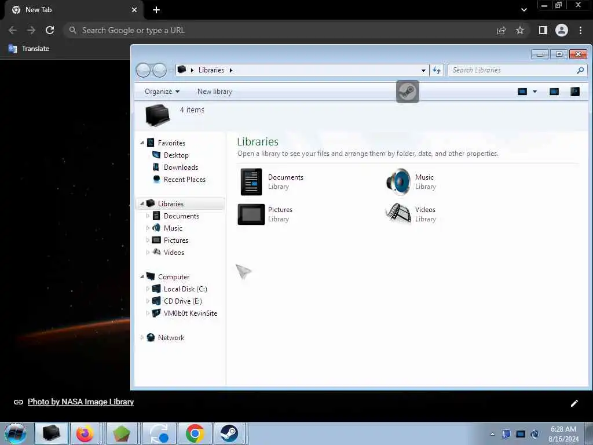Click the Explorer Back navigation button
The height and width of the screenshot is (445, 593).
coord(144,70)
